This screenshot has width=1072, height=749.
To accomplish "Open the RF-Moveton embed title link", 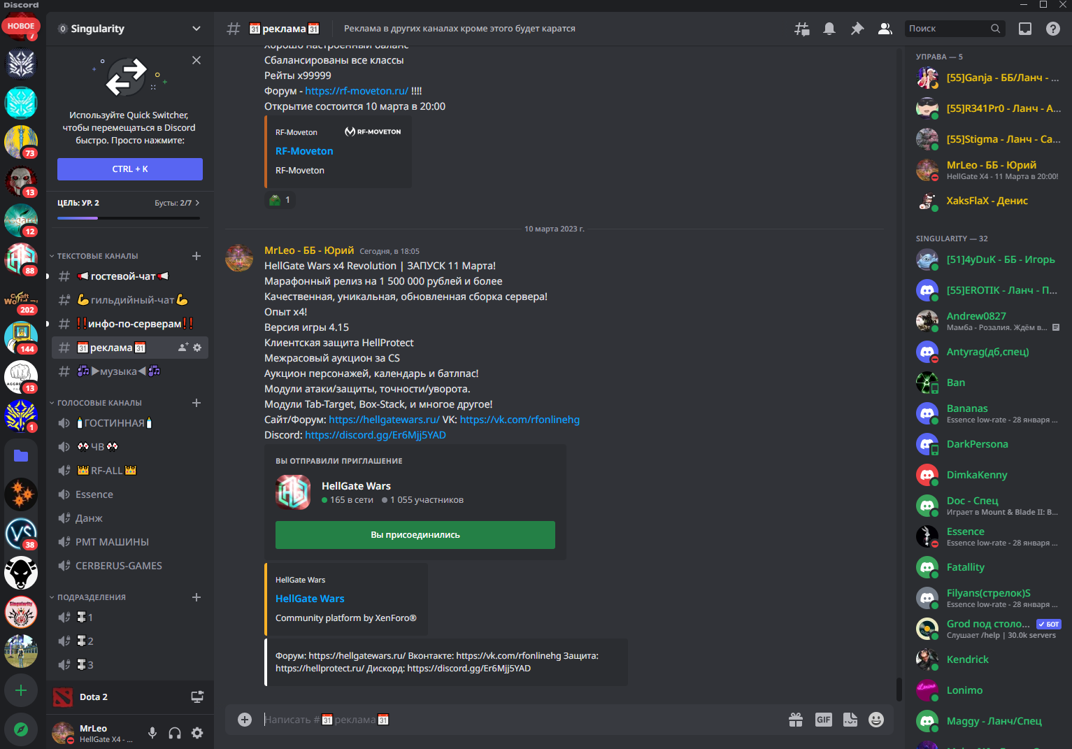I will 304,151.
